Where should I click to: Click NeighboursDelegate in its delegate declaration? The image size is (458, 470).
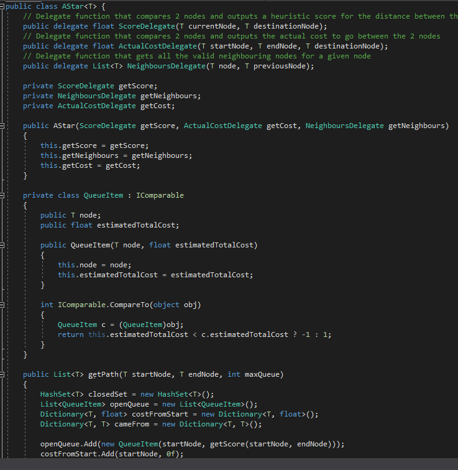167,66
